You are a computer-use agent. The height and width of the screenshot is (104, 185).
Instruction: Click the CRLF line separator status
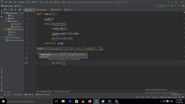click(143, 97)
